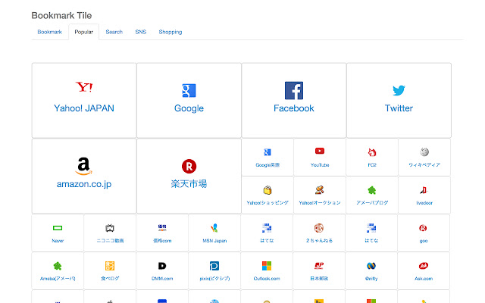The image size is (485, 303).
Task: Open the smaller Google tile beside YouTube
Action: (268, 158)
